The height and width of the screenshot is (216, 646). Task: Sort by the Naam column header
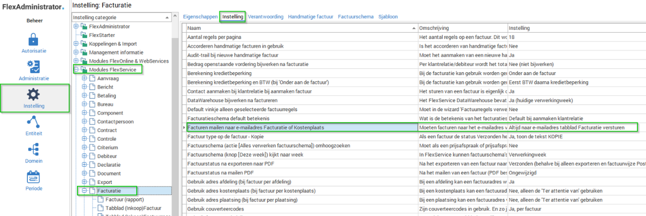[299, 28]
